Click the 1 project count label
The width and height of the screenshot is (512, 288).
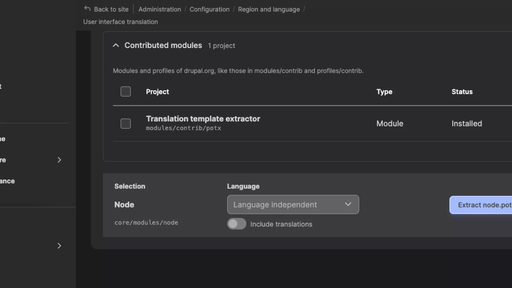(221, 46)
